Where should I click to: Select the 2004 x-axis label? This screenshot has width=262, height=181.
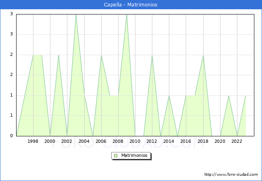coord(84,141)
